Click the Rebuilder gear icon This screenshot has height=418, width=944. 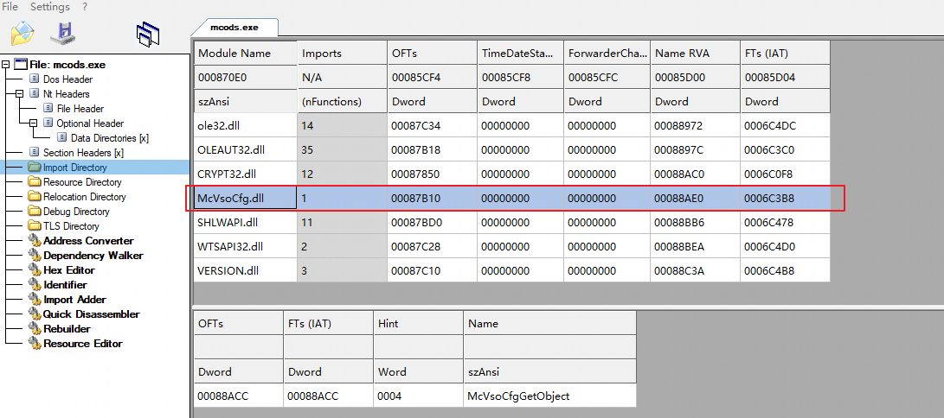(34, 329)
